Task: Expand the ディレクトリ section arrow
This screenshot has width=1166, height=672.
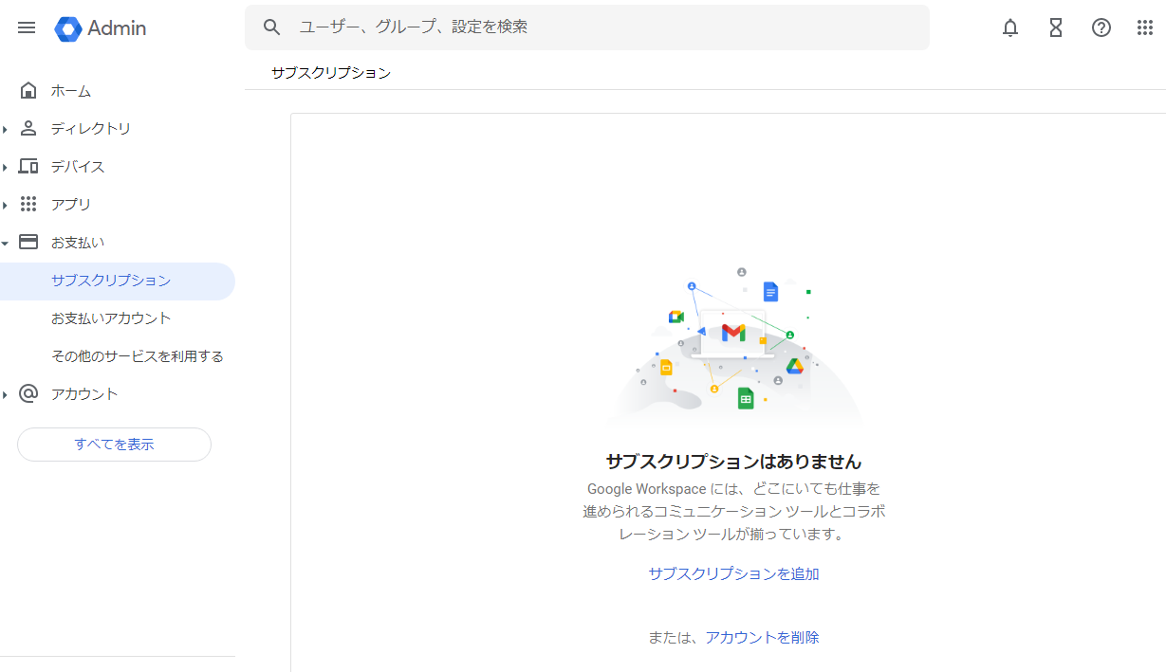Action: coord(6,129)
